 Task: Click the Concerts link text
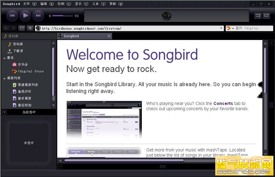coord(223,103)
